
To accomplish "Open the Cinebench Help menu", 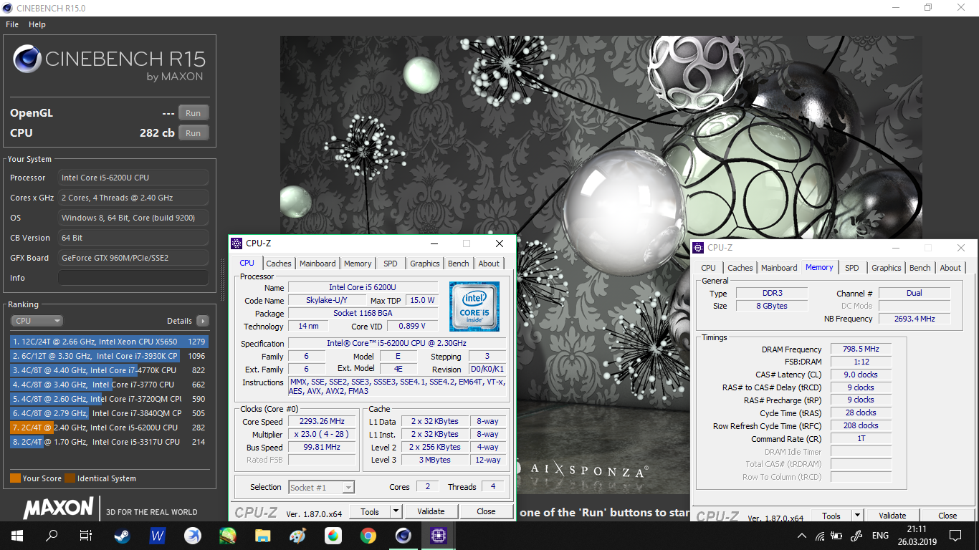I will [37, 24].
